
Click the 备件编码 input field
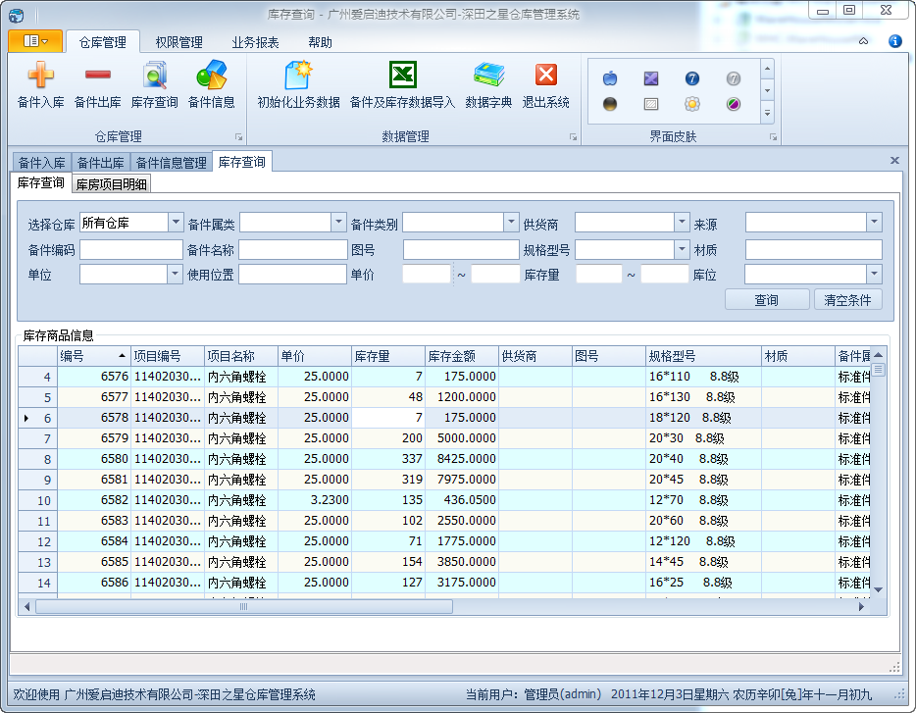(x=130, y=249)
